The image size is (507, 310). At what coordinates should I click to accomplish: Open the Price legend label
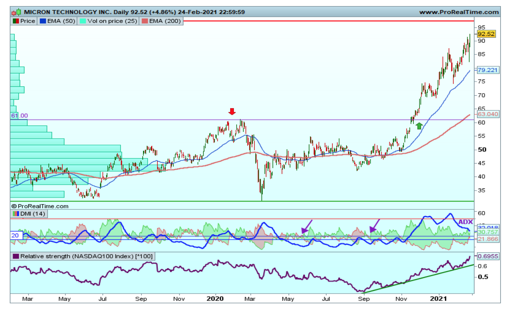(x=28, y=21)
